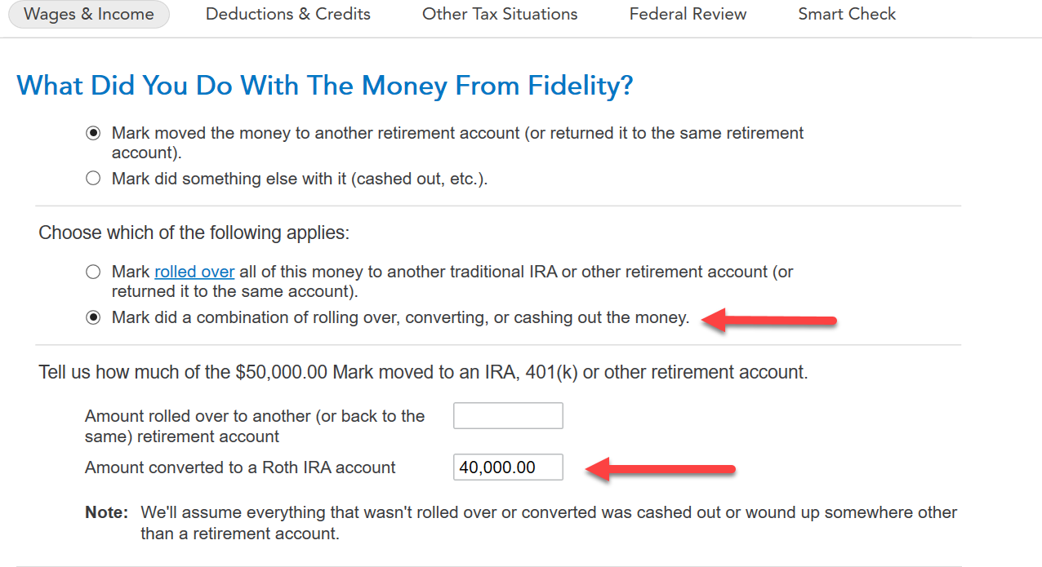Select 'rolled over all of this money' radio
This screenshot has height=567, width=1042.
(x=94, y=272)
